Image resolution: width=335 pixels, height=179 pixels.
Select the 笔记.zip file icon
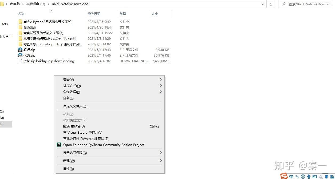point(20,50)
